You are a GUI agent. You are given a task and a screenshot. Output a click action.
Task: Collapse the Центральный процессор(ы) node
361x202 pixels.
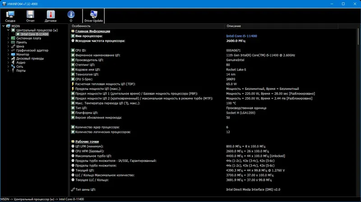point(8,30)
